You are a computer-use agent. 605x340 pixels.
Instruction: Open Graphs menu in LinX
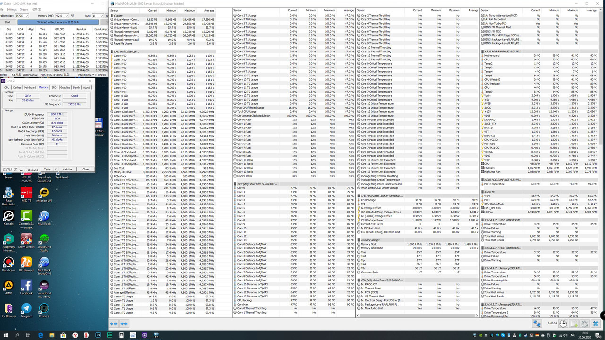tap(24, 9)
